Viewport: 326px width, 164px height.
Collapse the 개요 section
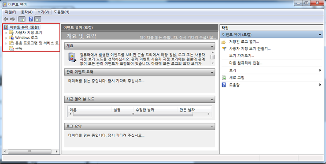212,46
